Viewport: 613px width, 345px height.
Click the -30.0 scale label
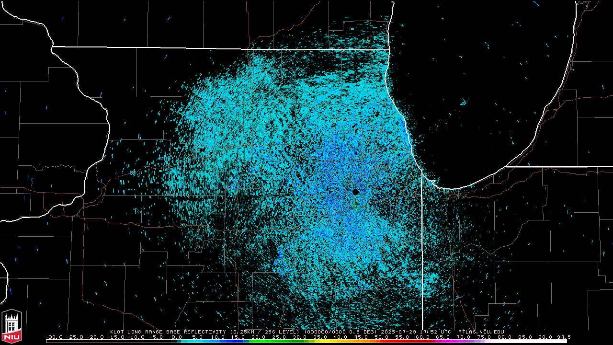(54, 337)
